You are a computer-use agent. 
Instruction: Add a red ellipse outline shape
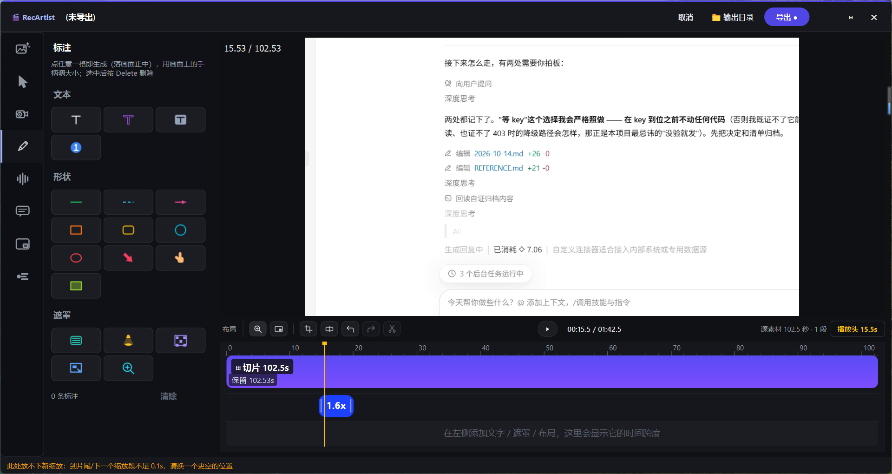(x=76, y=258)
